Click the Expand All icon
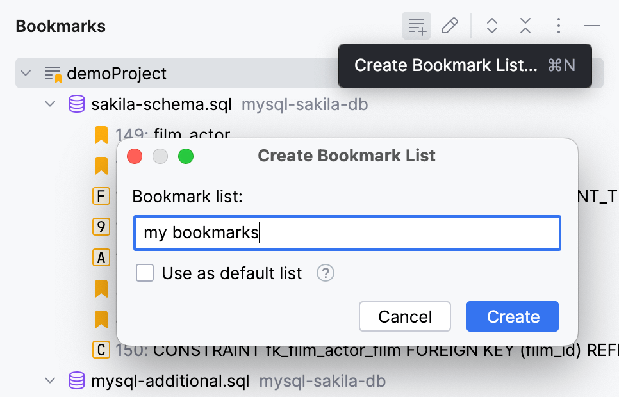619x397 pixels. (491, 26)
